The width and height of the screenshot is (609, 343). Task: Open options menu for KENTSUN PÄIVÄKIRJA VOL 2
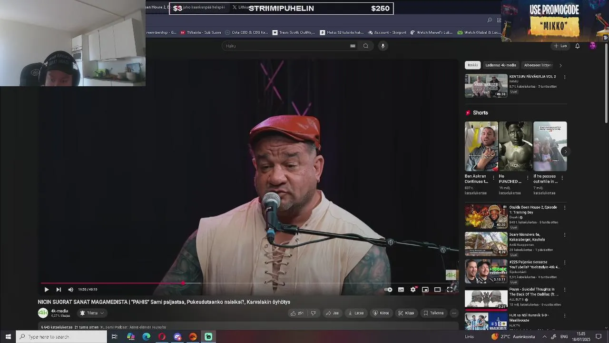[565, 77]
